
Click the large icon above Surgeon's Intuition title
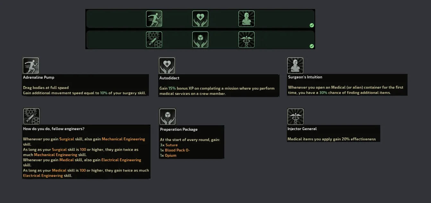[x=295, y=66]
